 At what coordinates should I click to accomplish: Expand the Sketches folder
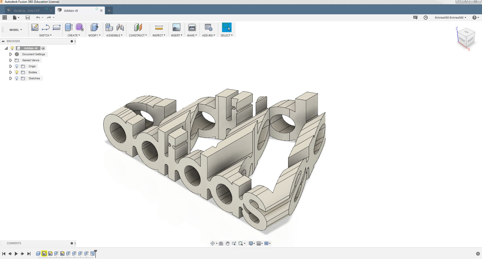coord(11,78)
